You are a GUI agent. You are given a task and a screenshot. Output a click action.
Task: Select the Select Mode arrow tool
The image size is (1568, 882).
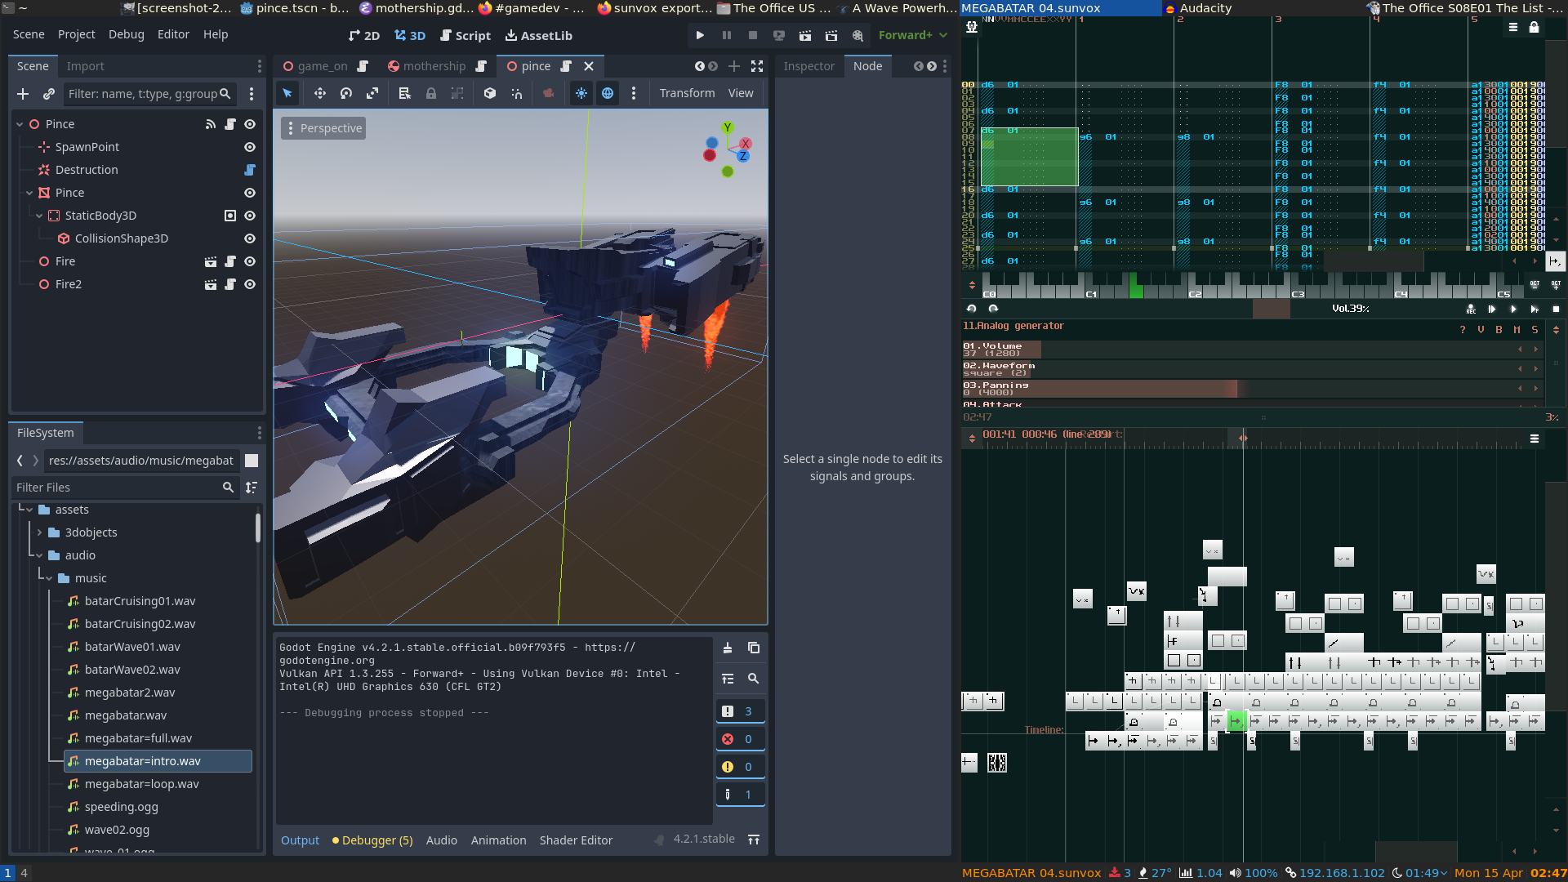[x=287, y=93]
